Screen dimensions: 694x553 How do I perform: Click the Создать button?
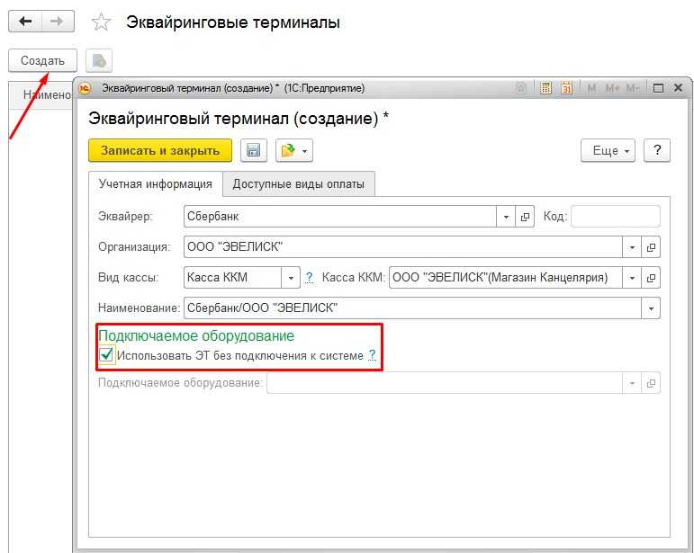(x=42, y=60)
